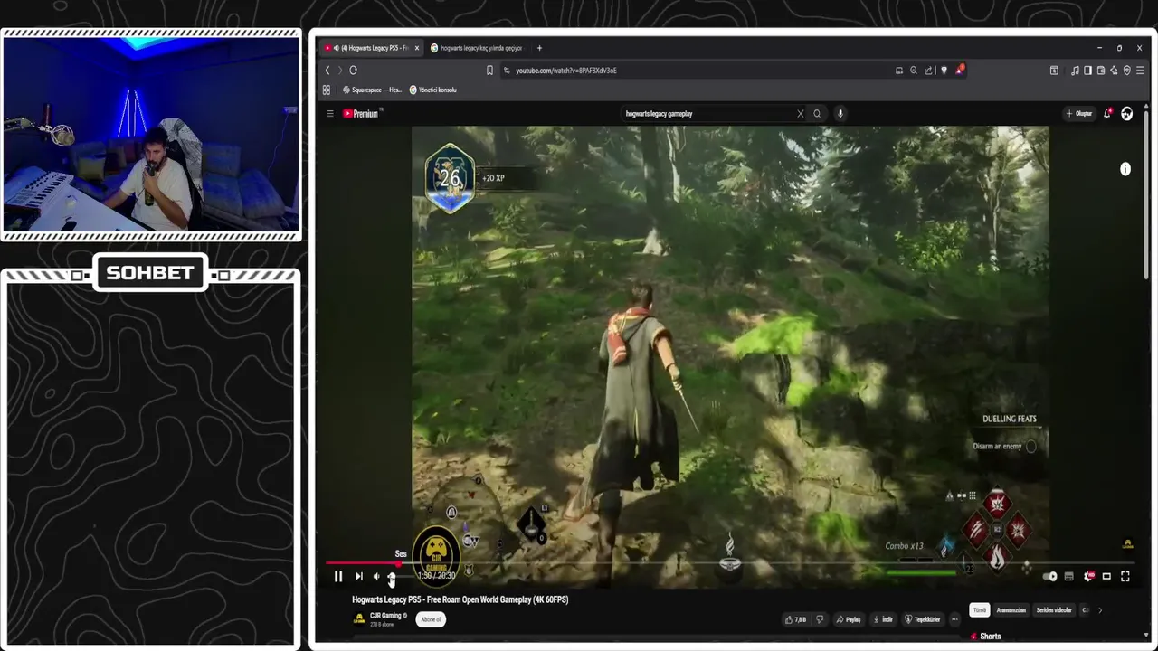Open the Squarespace bookmark
Image resolution: width=1158 pixels, height=651 pixels.
372,90
